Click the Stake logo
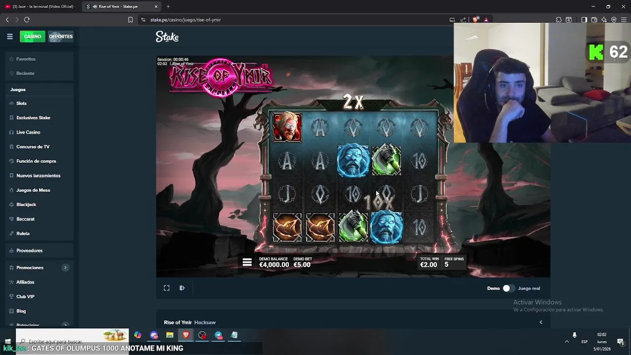This screenshot has height=355, width=631. (167, 37)
